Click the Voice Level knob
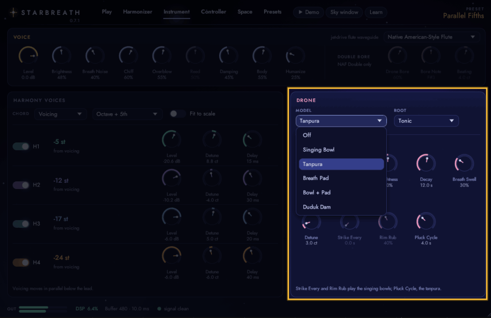Screen dimensions: 491x318 coord(28,56)
